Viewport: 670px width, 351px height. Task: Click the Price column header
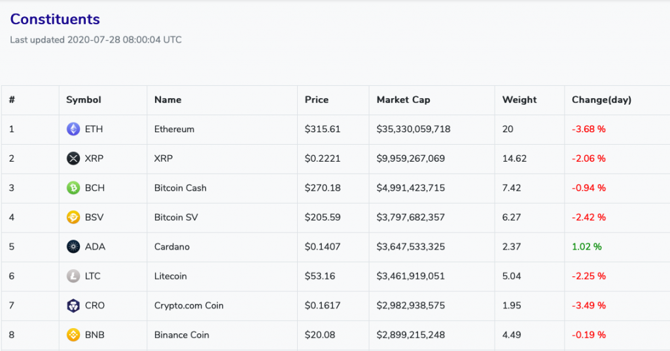pyautogui.click(x=317, y=100)
